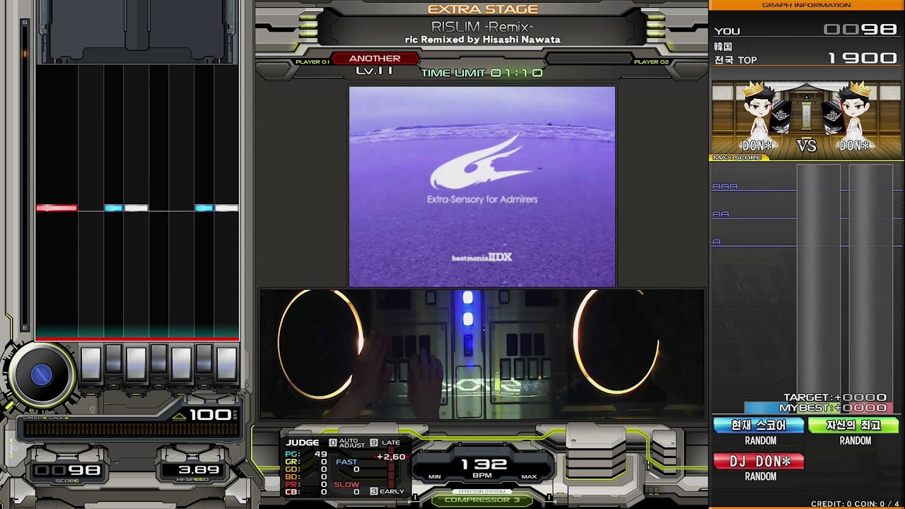Click the 132 BPM readout
This screenshot has width=905, height=509.
coord(484,464)
